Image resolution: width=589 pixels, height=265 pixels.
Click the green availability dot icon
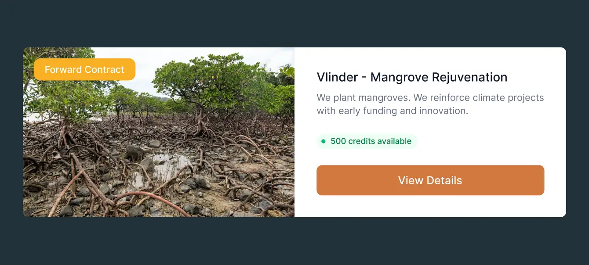[x=324, y=141]
